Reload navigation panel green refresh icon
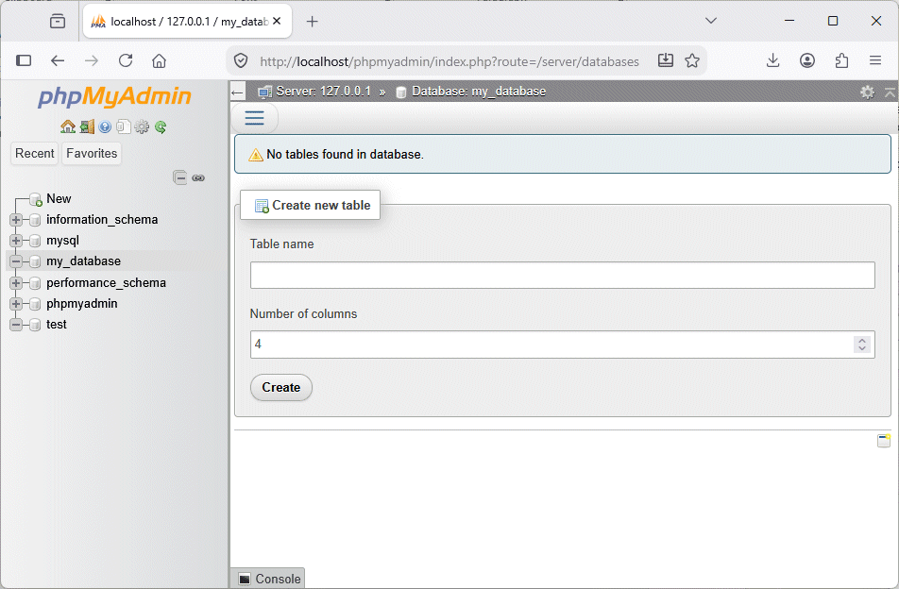Screen dimensions: 899x589 161,126
